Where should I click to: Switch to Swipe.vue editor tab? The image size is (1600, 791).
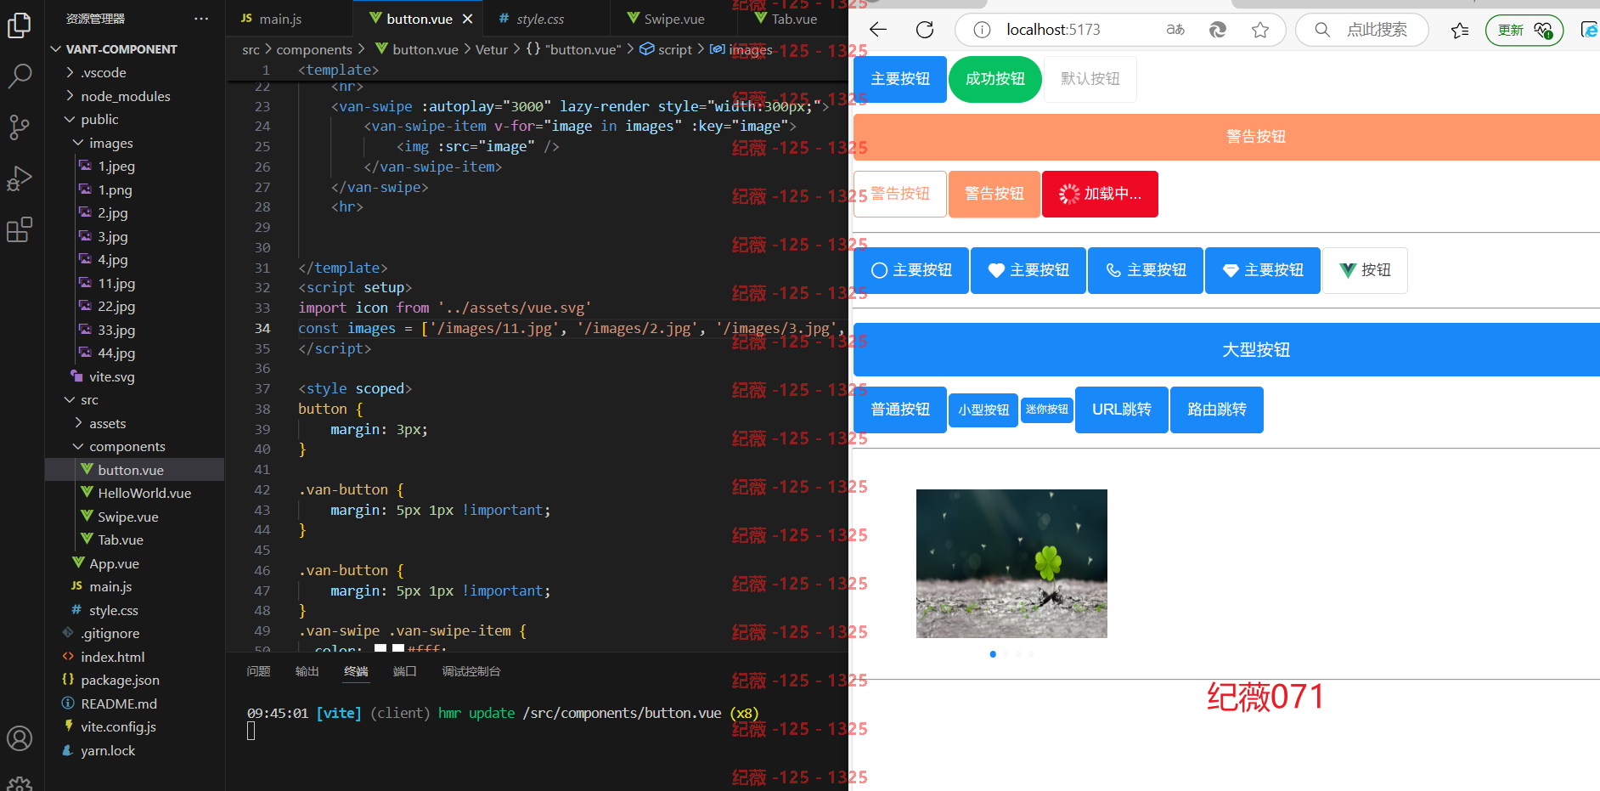click(x=674, y=19)
